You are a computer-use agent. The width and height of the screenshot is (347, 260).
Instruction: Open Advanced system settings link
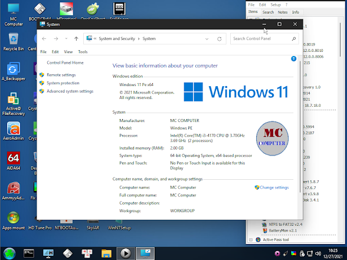click(70, 91)
